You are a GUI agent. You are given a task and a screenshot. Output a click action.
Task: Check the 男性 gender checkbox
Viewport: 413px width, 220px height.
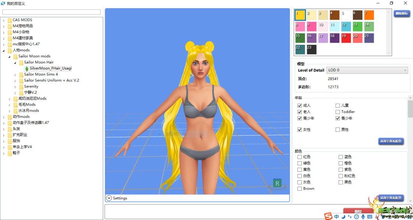[x=338, y=130]
